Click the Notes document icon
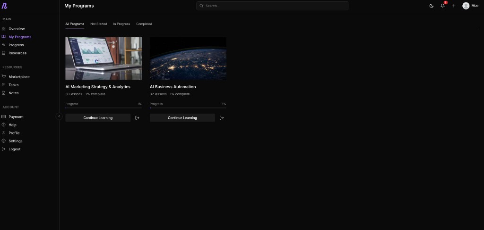 point(4,93)
